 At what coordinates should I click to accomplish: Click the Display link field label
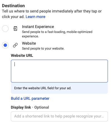[x=21, y=107]
